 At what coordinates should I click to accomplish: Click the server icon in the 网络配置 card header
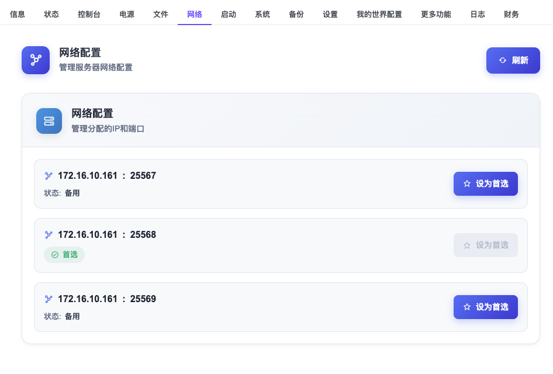[x=49, y=121]
